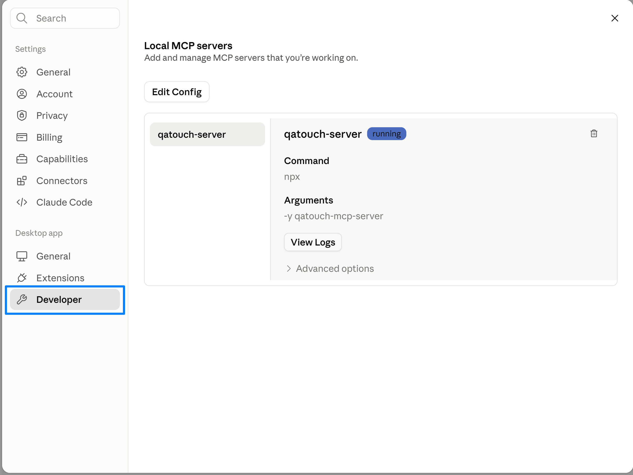The height and width of the screenshot is (475, 633).
Task: Click the Connectors blocks icon
Action: pyautogui.click(x=22, y=180)
